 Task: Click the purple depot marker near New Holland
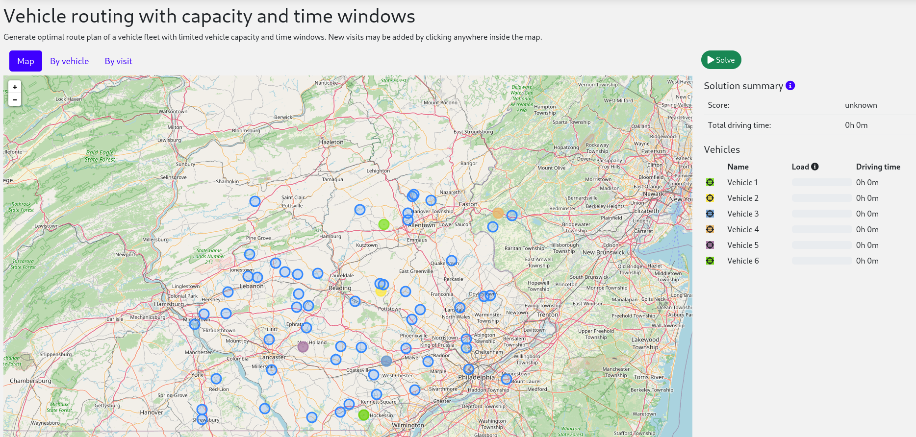(303, 347)
